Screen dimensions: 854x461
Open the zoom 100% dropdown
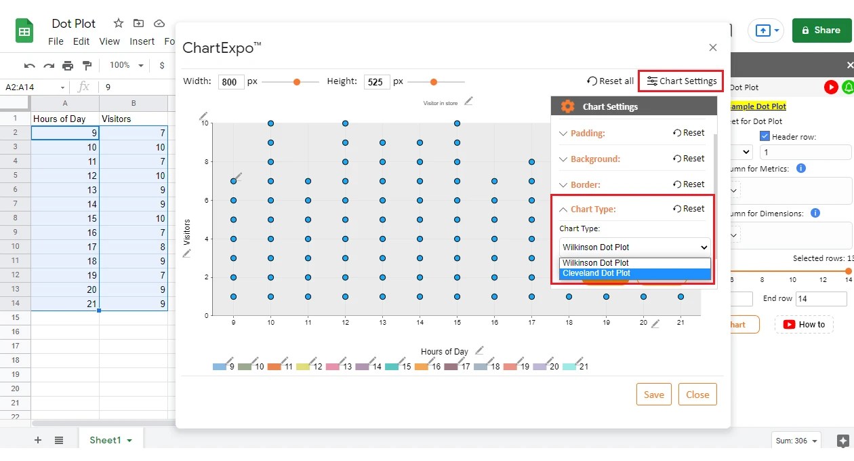[127, 66]
